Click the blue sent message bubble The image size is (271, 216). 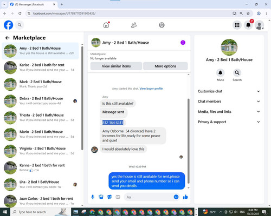pyautogui.click(x=147, y=181)
